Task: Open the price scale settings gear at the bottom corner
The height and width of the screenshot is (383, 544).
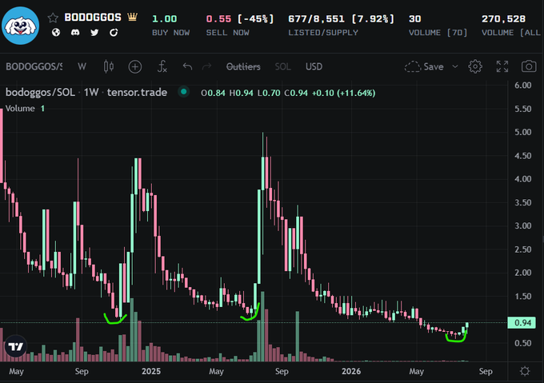Action: 525,371
